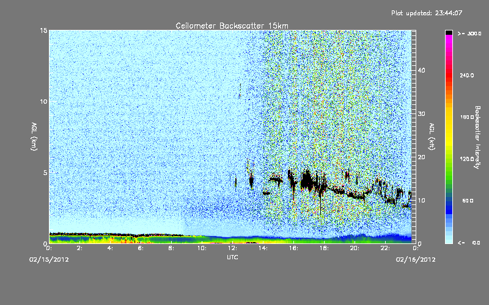Click the '15' km tick on the left axis
This screenshot has height=305, width=489.
click(43, 30)
